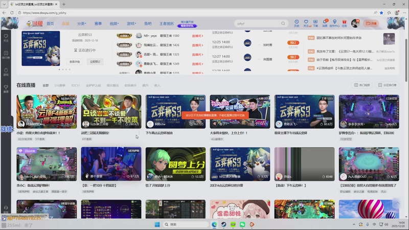Open the Windows Start menu
This screenshot has height=230, width=409.
click(157, 224)
